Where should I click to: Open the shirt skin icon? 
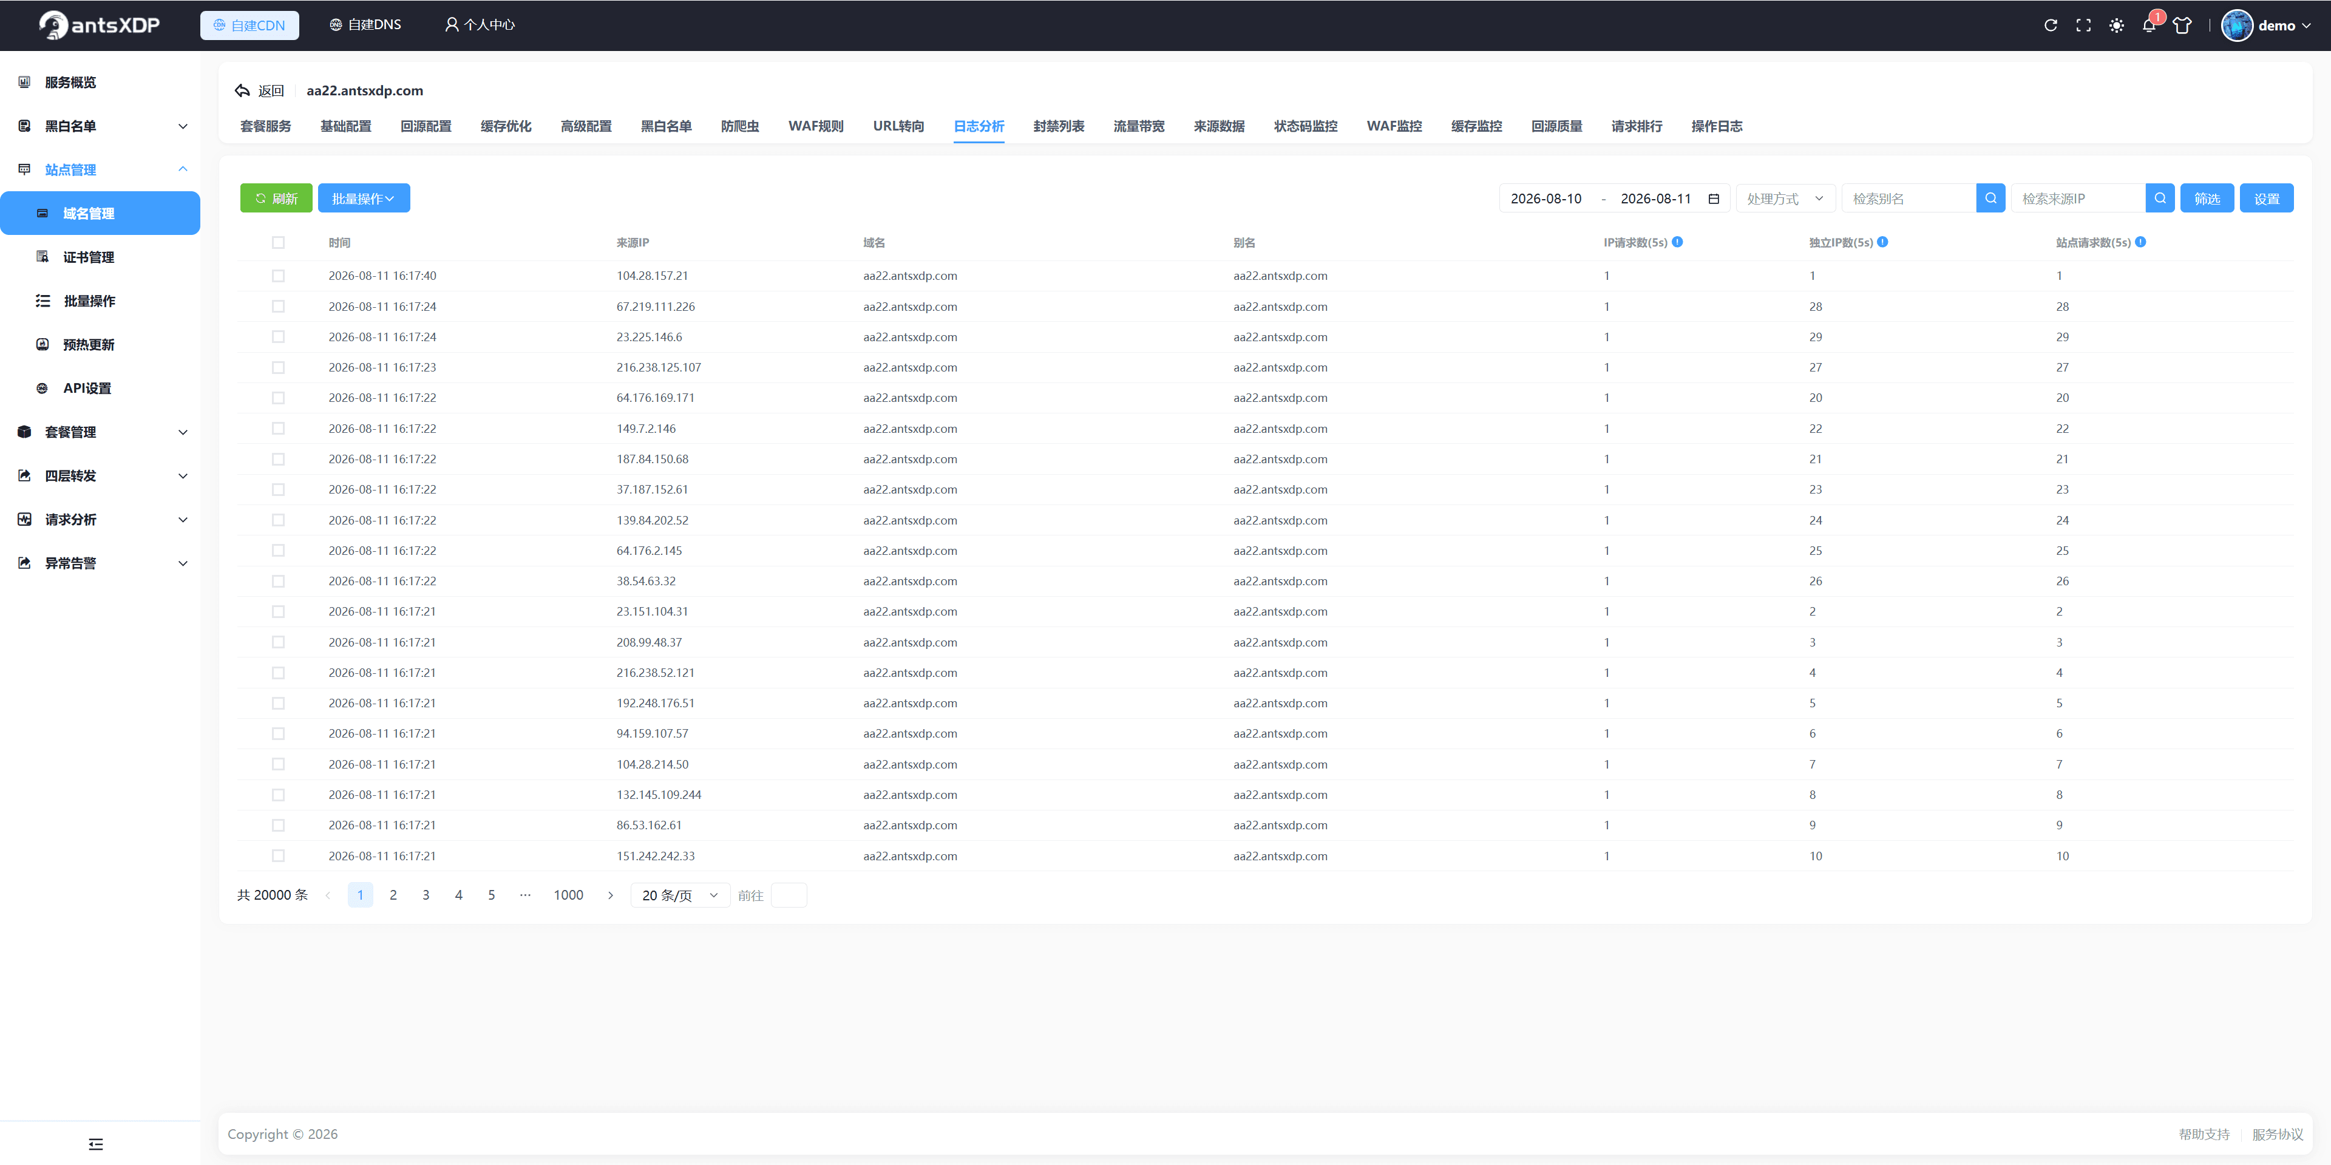pyautogui.click(x=2182, y=25)
